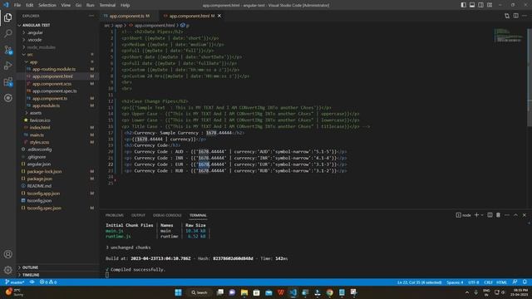532x299 pixels.
Task: Open Explorer Views and More Actions ellipsis
Action: tap(91, 16)
